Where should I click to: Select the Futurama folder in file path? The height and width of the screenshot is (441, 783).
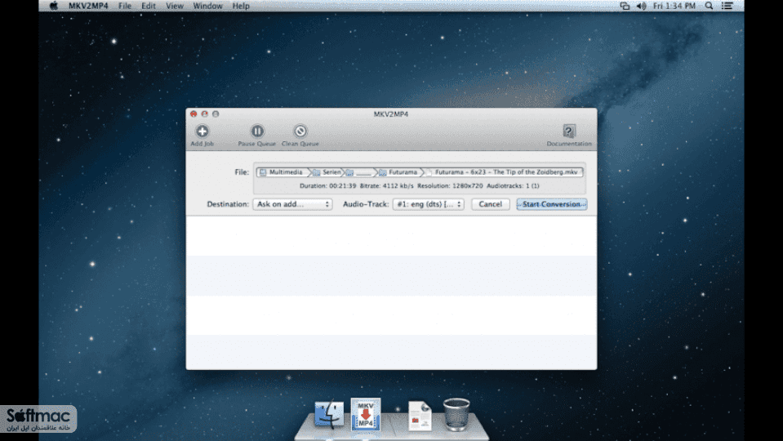click(x=398, y=172)
